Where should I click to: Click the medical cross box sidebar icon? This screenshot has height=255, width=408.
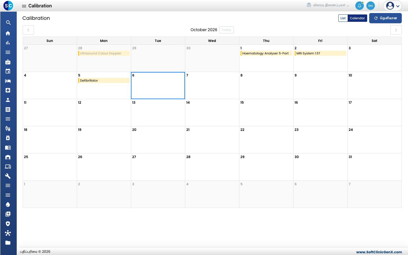(8, 90)
